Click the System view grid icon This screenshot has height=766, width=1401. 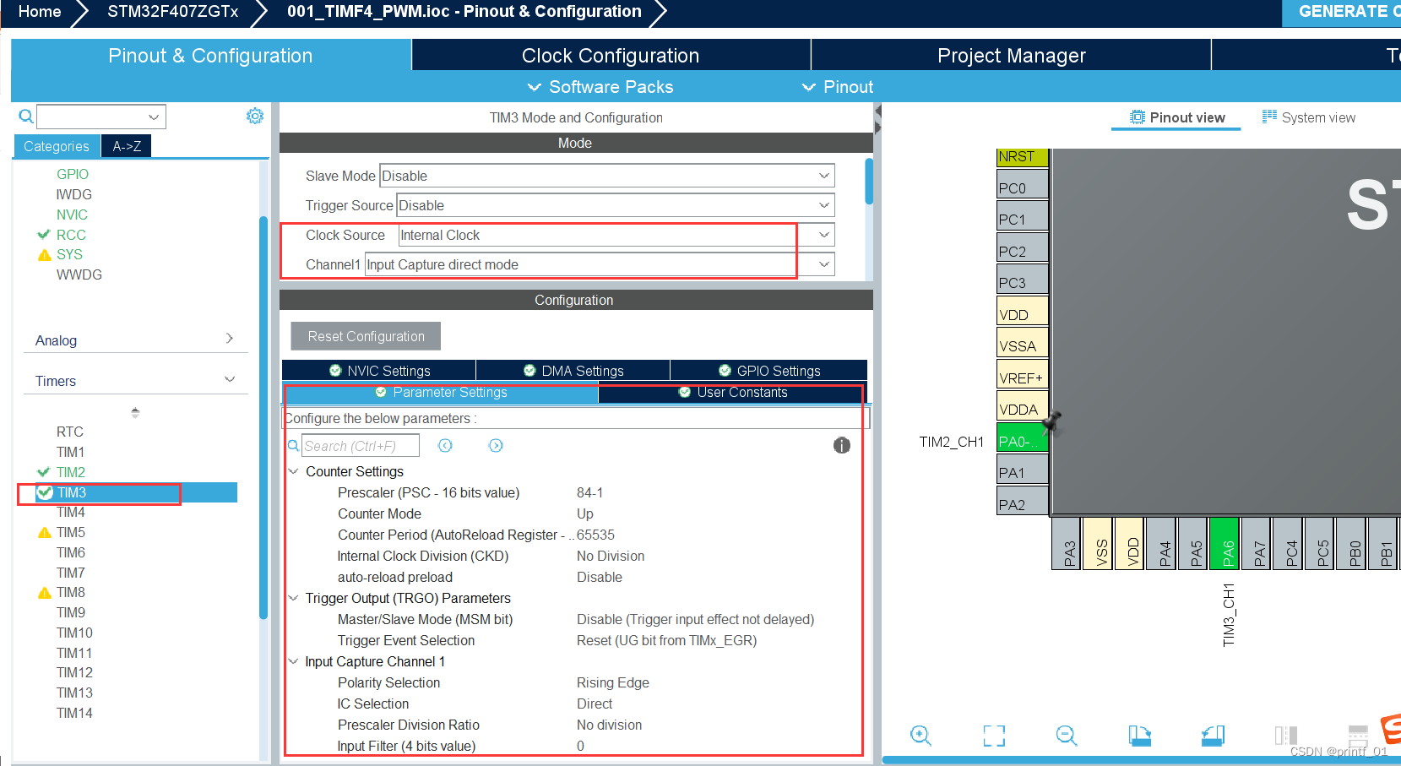[x=1269, y=117]
